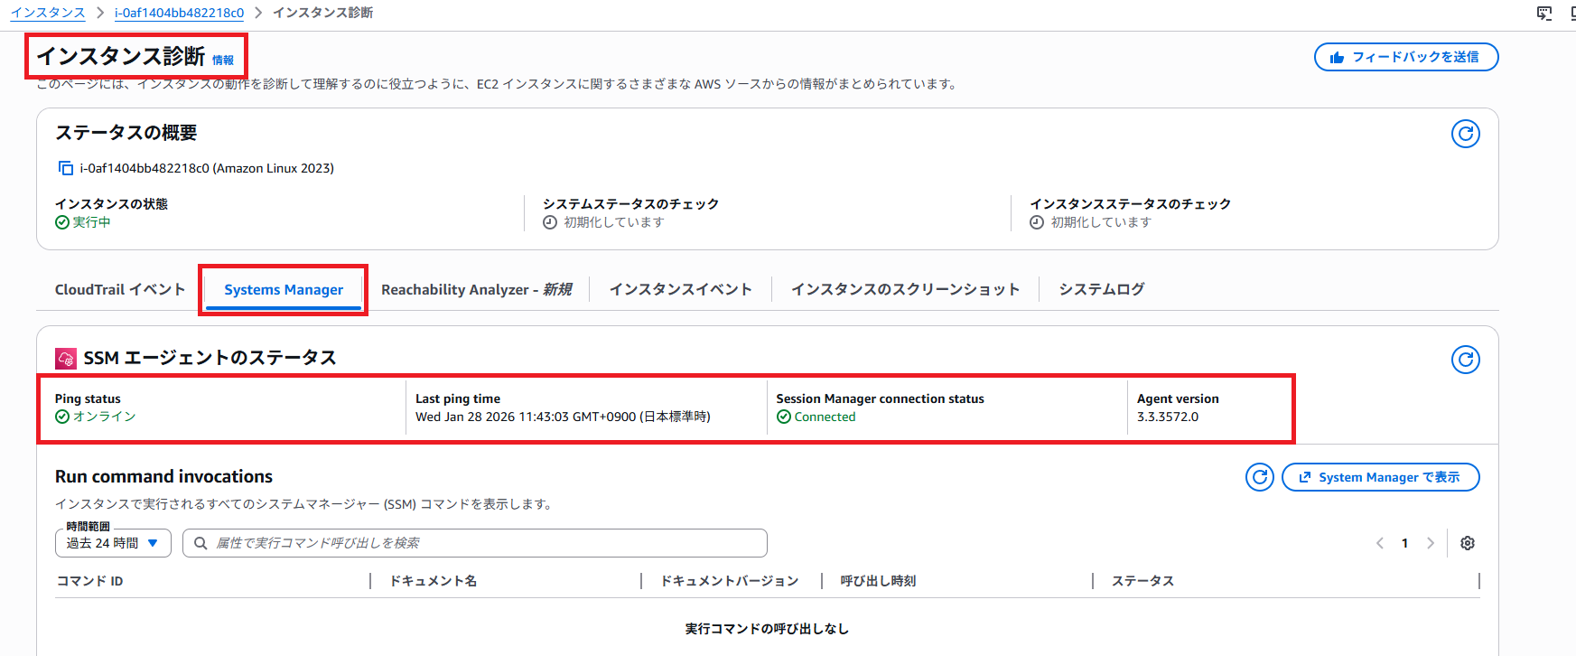Switch to the CloudTrail イベント tab

coord(120,289)
